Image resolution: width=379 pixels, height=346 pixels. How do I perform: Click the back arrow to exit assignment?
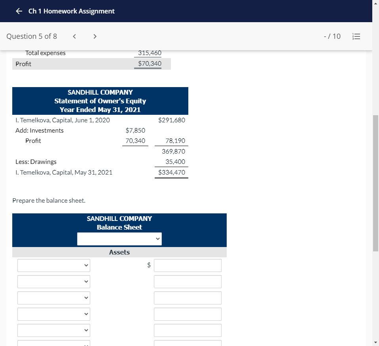pyautogui.click(x=19, y=11)
